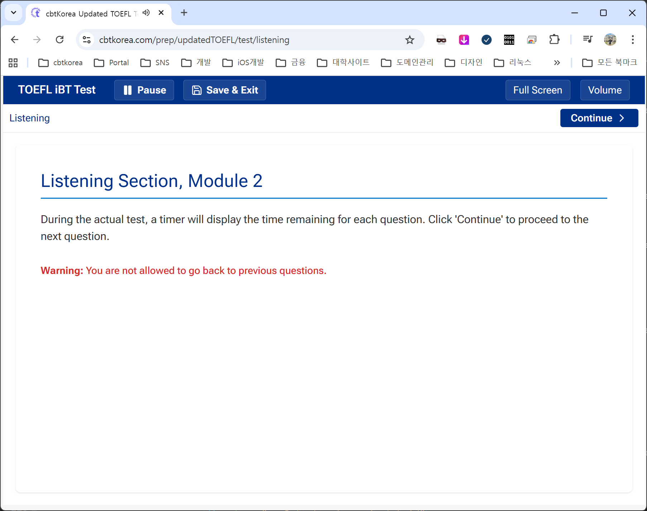Open the media controls icon
This screenshot has height=511, width=647.
point(588,40)
